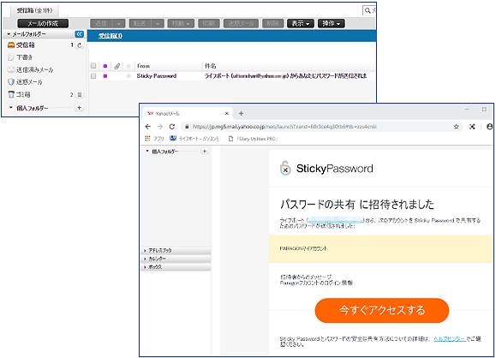Click the unread marker on the Sticky Password row

click(105, 76)
